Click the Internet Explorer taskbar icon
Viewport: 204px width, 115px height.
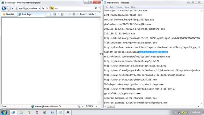[13, 112]
